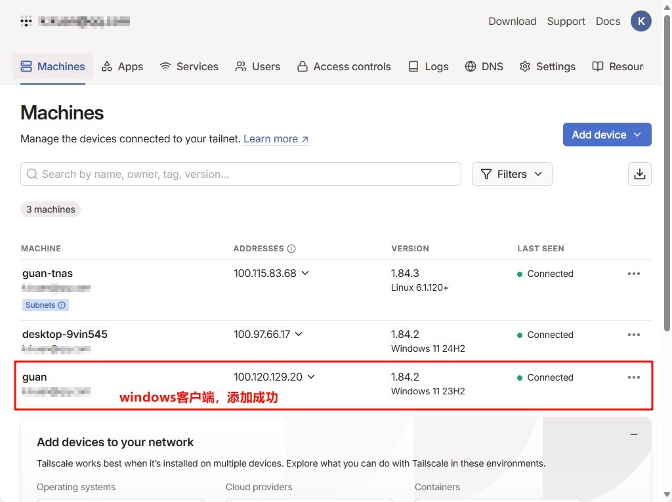Focus the machine search field
This screenshot has height=502, width=672.
240,174
